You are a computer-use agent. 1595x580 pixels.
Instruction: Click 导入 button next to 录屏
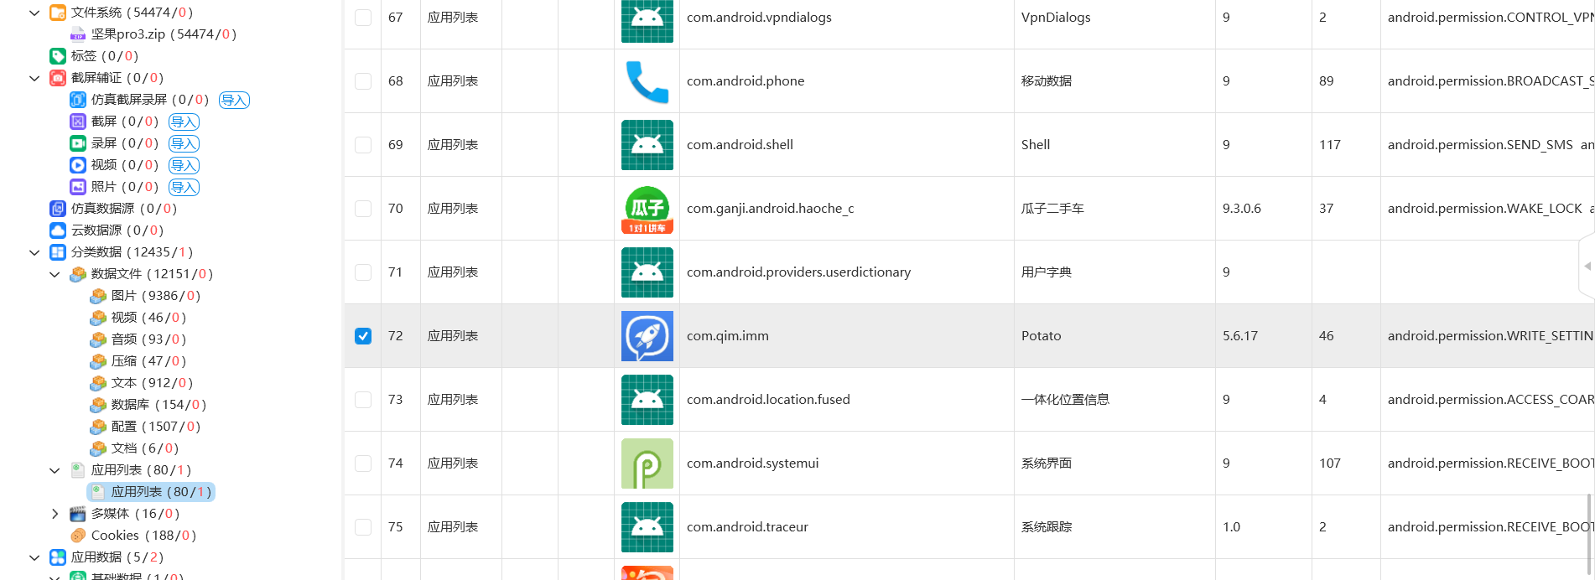[x=184, y=143]
